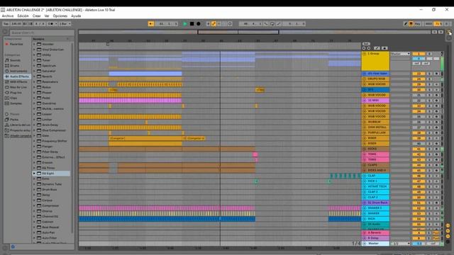
Task: Enable the Loop switch in transport
Action: (x=272, y=23)
